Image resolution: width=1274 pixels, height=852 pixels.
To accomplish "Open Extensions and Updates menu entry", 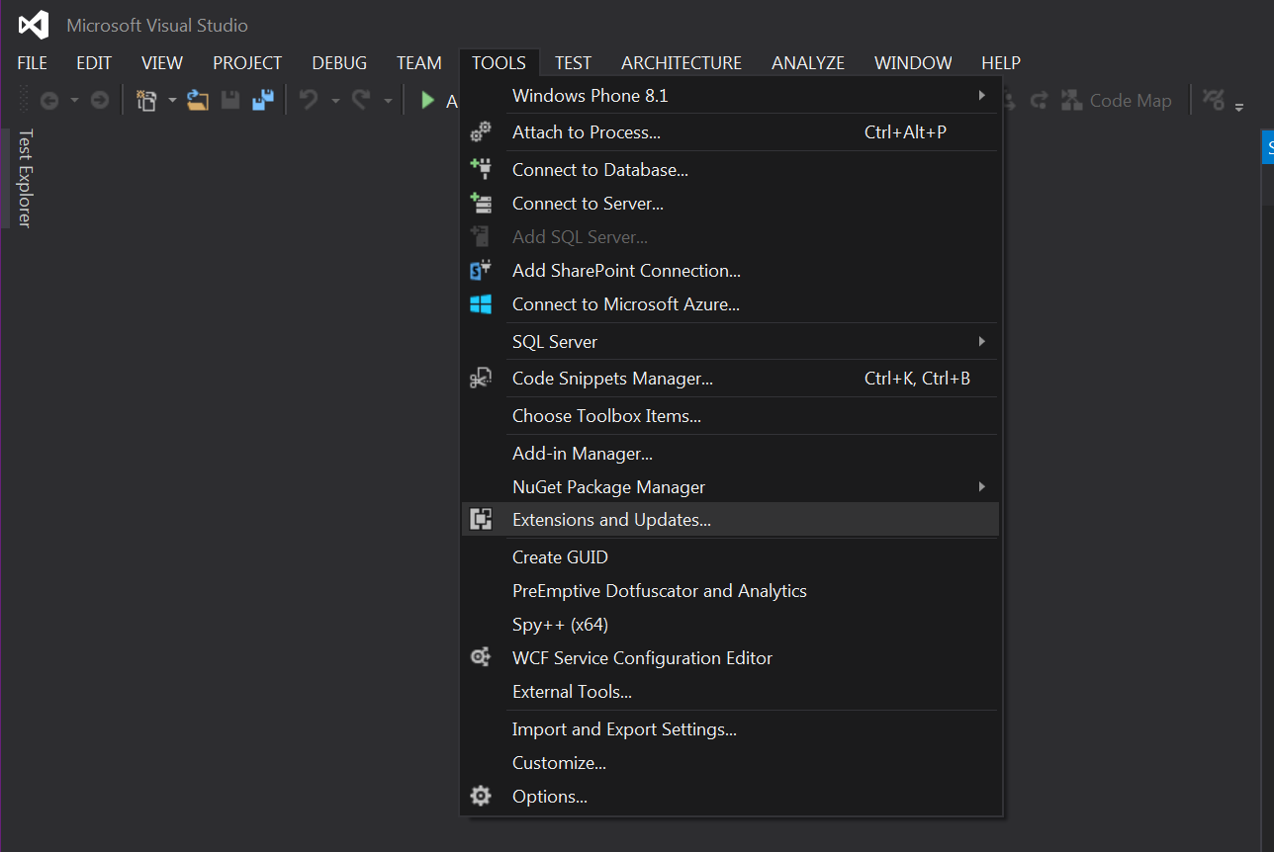I will coord(730,519).
